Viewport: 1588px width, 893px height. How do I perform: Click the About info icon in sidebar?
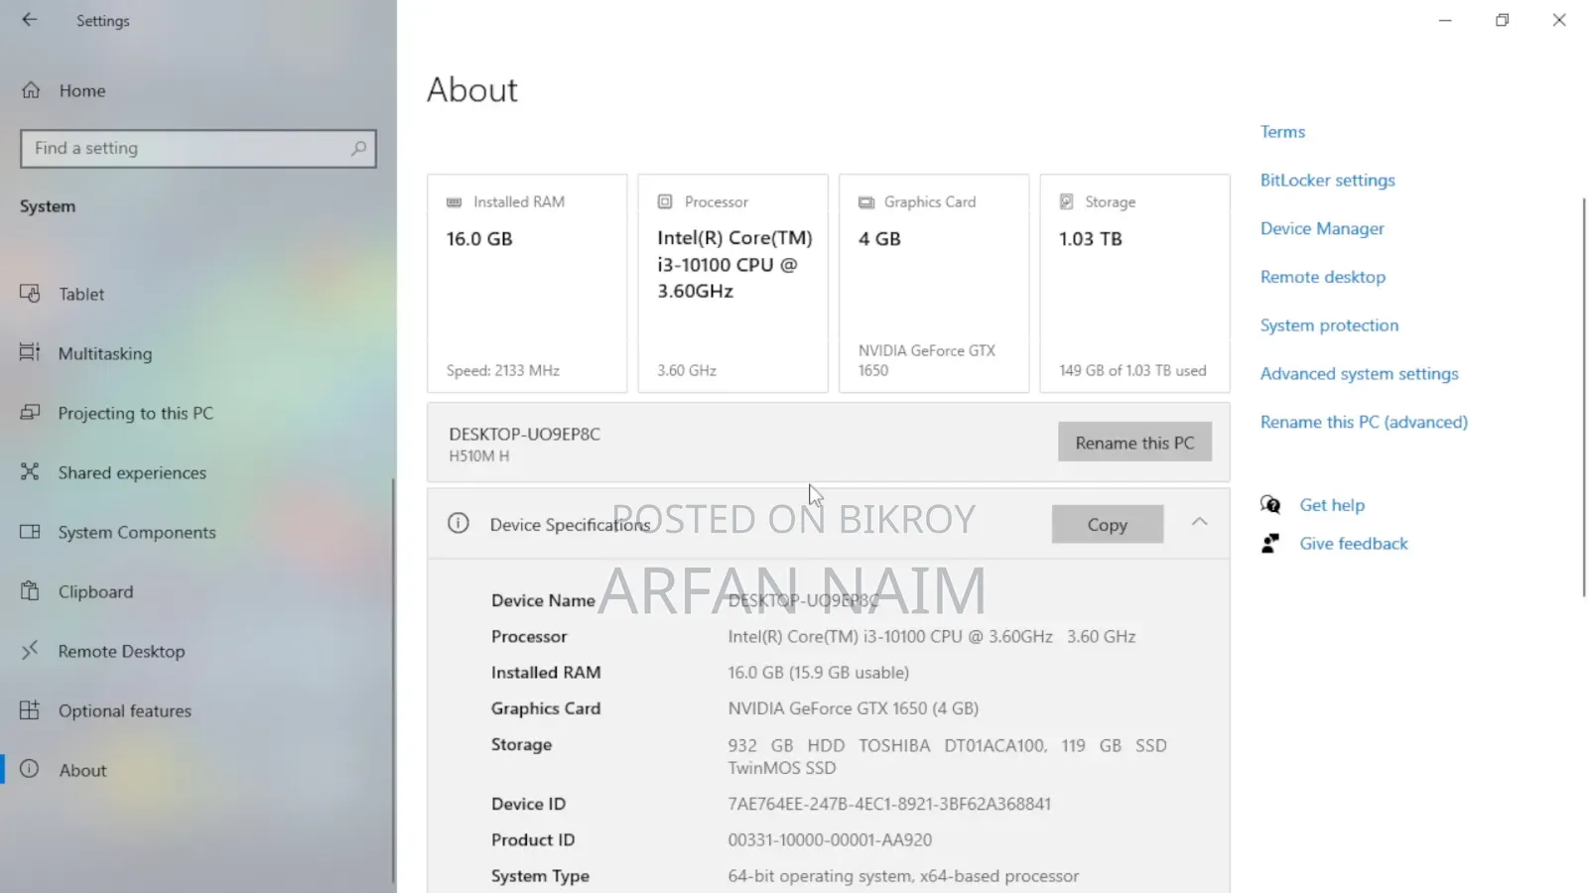30,769
